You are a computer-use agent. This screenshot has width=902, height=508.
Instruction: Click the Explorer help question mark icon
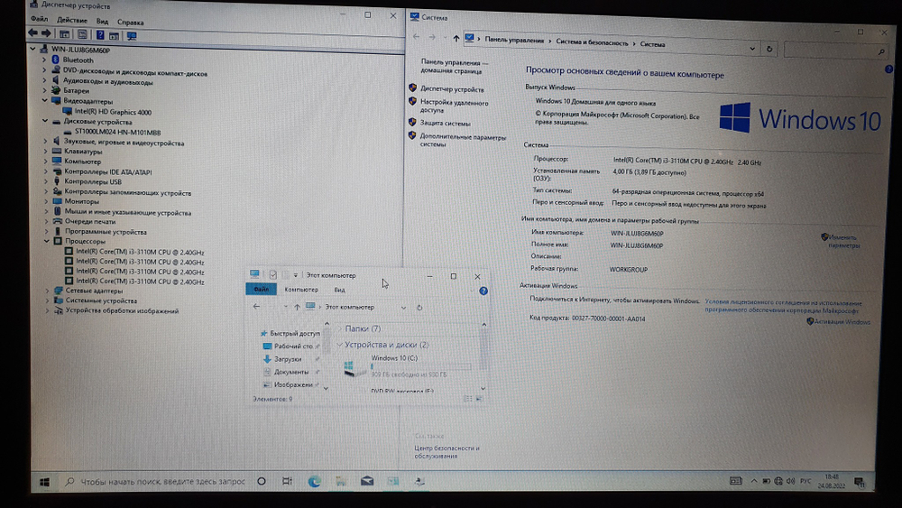click(483, 291)
